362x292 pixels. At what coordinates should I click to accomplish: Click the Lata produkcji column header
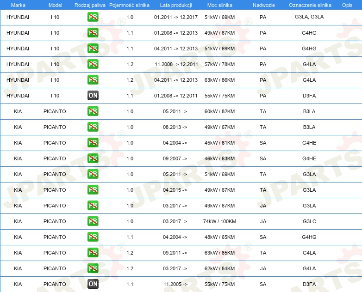(176, 5)
